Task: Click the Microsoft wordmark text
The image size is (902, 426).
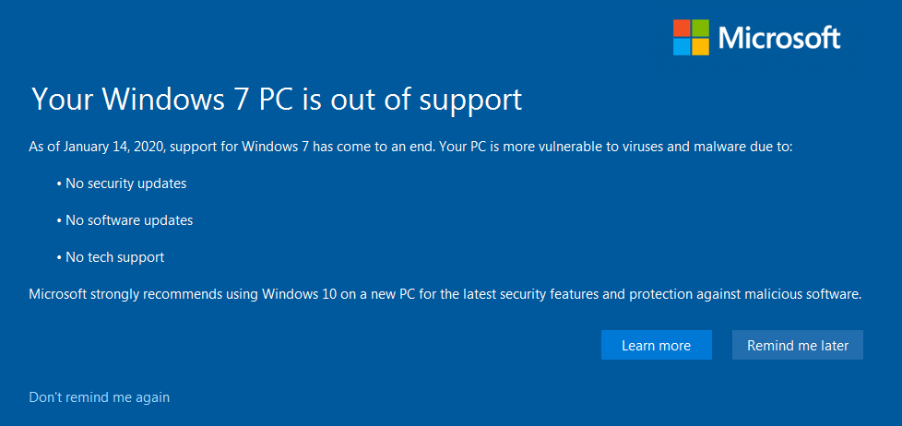Action: [779, 38]
